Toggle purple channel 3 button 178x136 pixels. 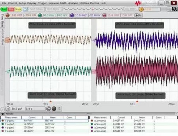coord(72,16)
